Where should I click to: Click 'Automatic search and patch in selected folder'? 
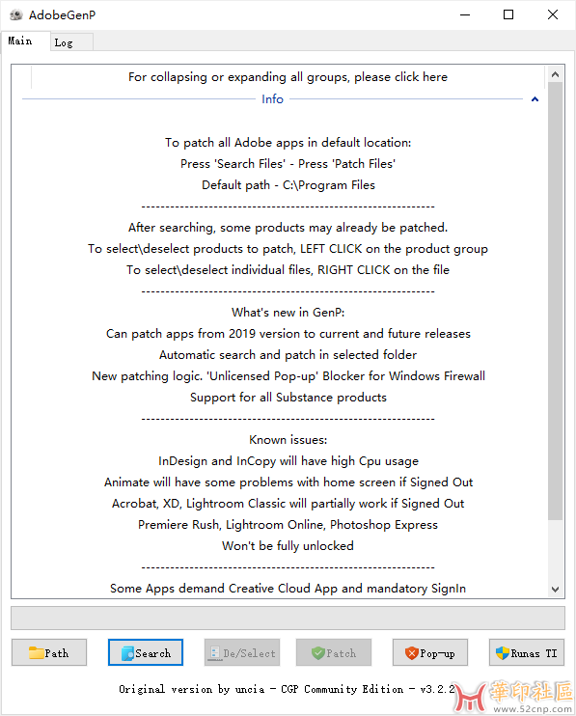(x=288, y=355)
